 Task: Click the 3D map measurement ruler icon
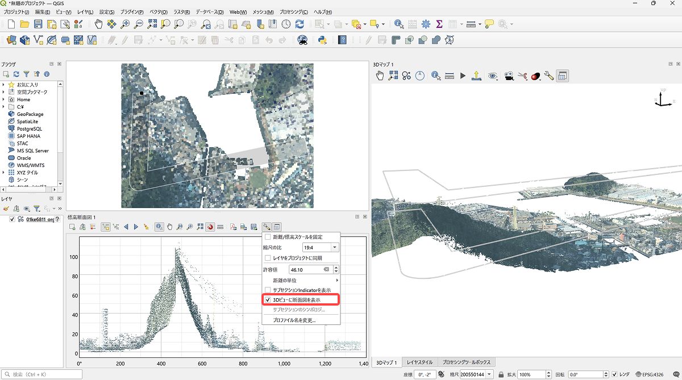[x=450, y=75]
